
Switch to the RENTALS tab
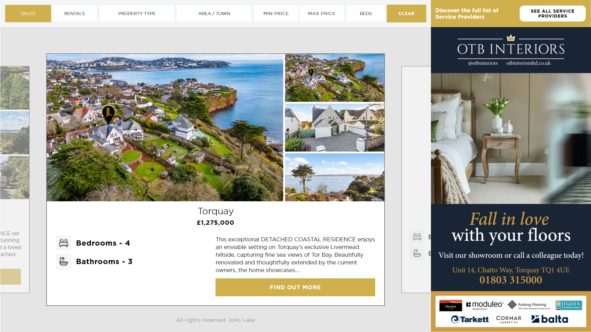click(x=74, y=14)
